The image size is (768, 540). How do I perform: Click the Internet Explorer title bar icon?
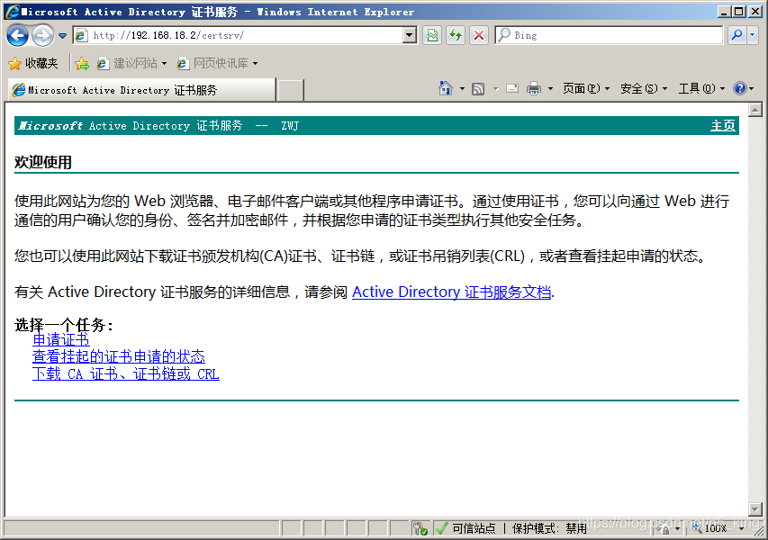click(x=14, y=12)
